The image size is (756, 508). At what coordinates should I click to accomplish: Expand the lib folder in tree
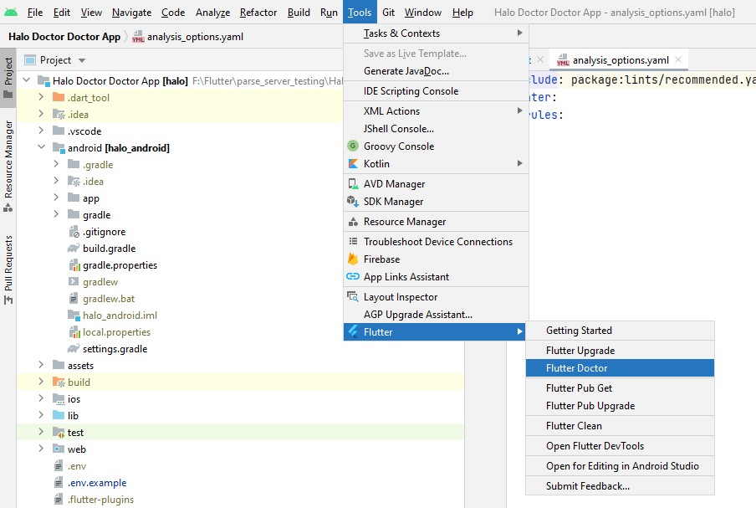click(41, 416)
